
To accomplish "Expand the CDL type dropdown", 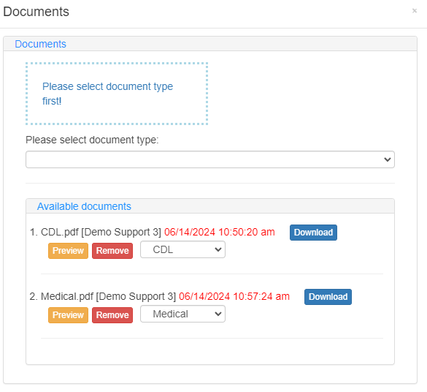I will tap(182, 249).
